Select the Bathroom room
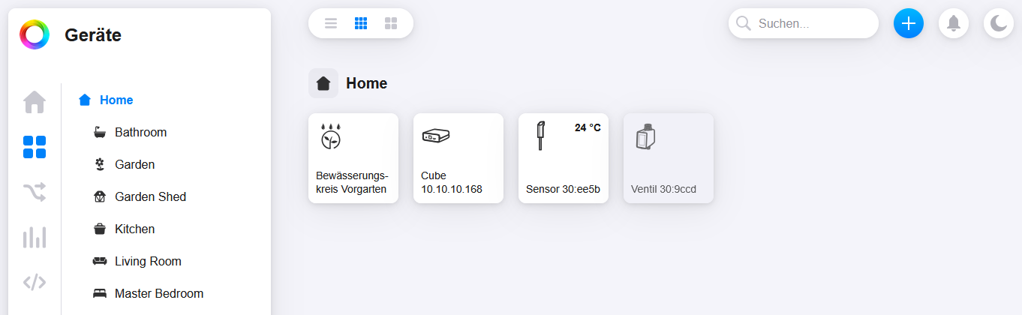The height and width of the screenshot is (315, 1022). 140,132
